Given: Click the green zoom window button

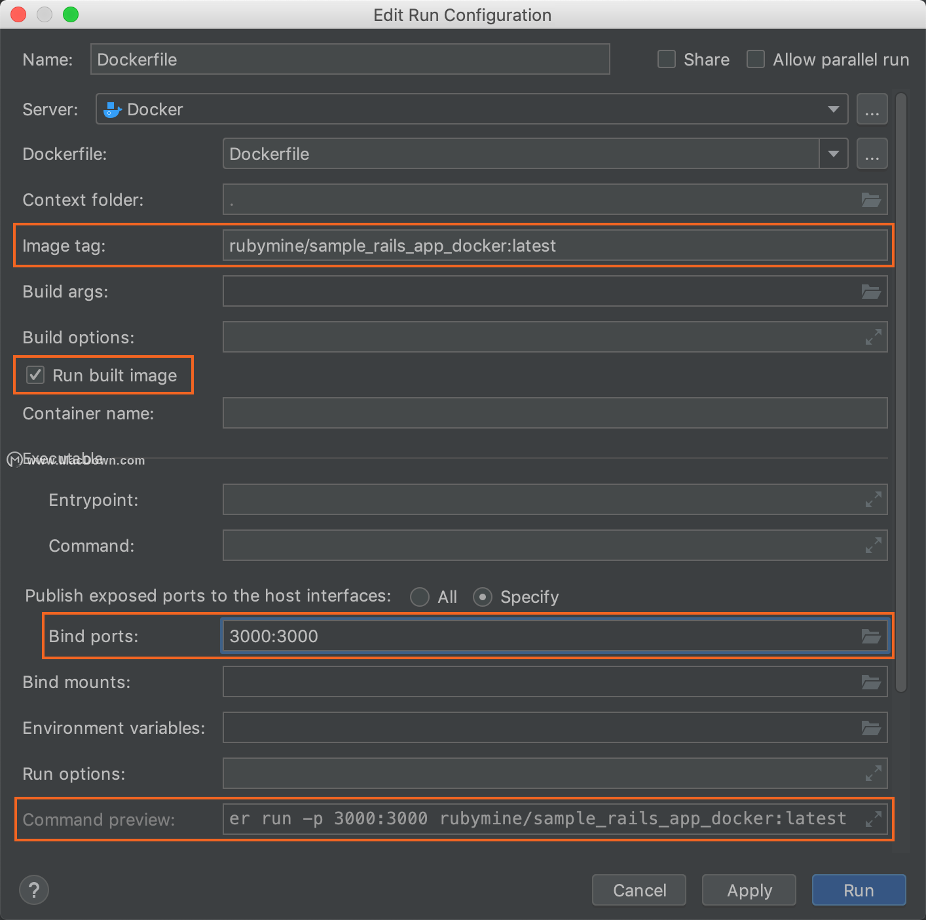Looking at the screenshot, I should point(71,14).
